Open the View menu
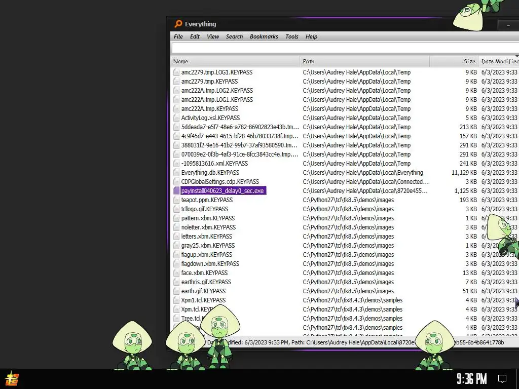This screenshot has height=389, width=519. (x=213, y=36)
